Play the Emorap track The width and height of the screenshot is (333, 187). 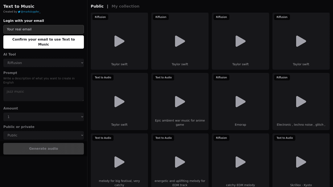[240, 102]
